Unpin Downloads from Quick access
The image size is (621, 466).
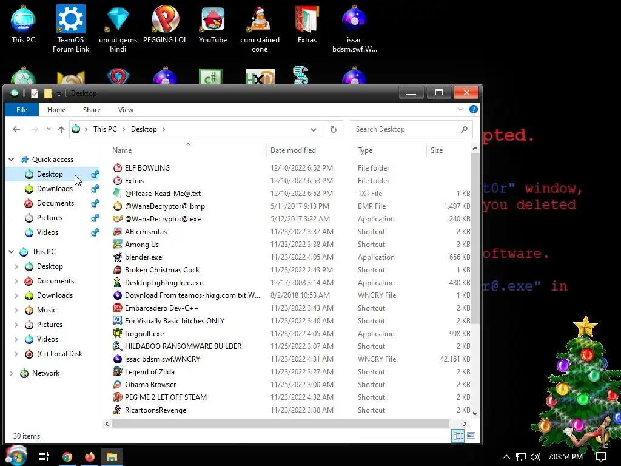[95, 189]
